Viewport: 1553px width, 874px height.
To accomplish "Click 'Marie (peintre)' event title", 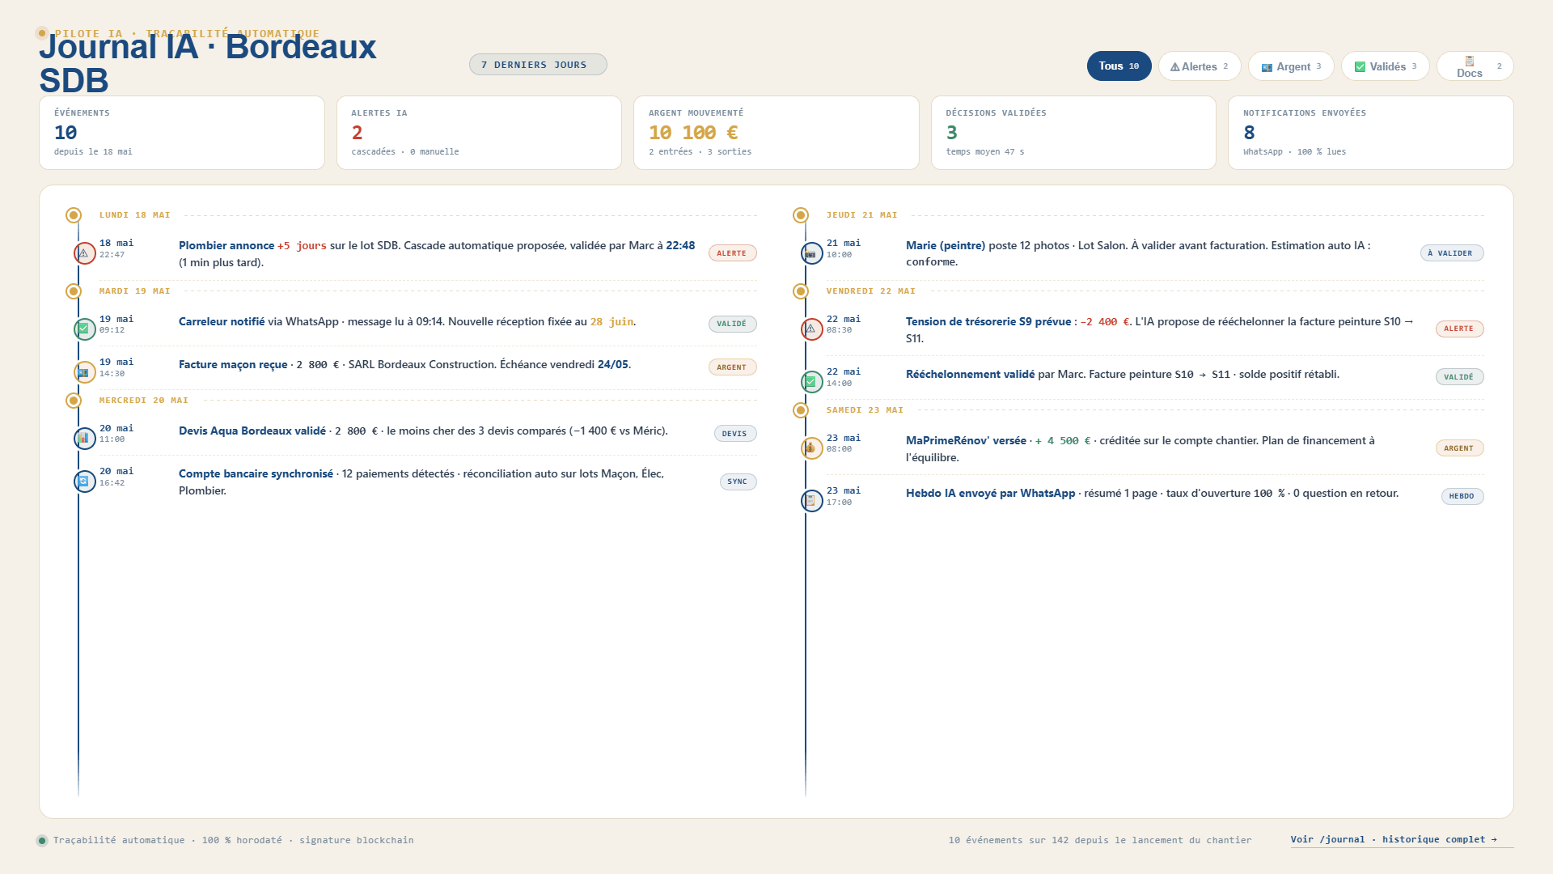I will click(x=946, y=245).
